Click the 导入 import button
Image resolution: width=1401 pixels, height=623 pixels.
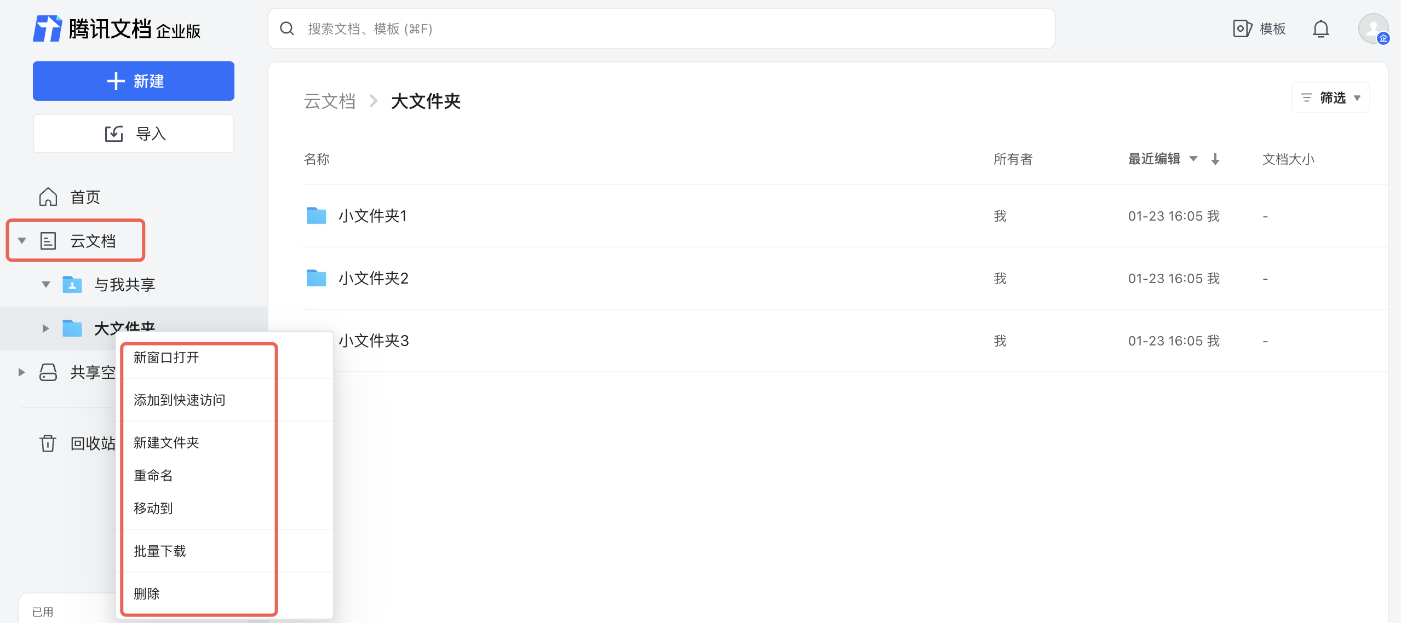(x=134, y=134)
